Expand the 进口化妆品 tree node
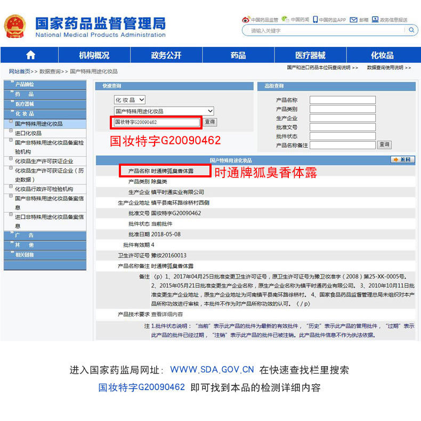This screenshot has height=421, width=421. [11, 131]
